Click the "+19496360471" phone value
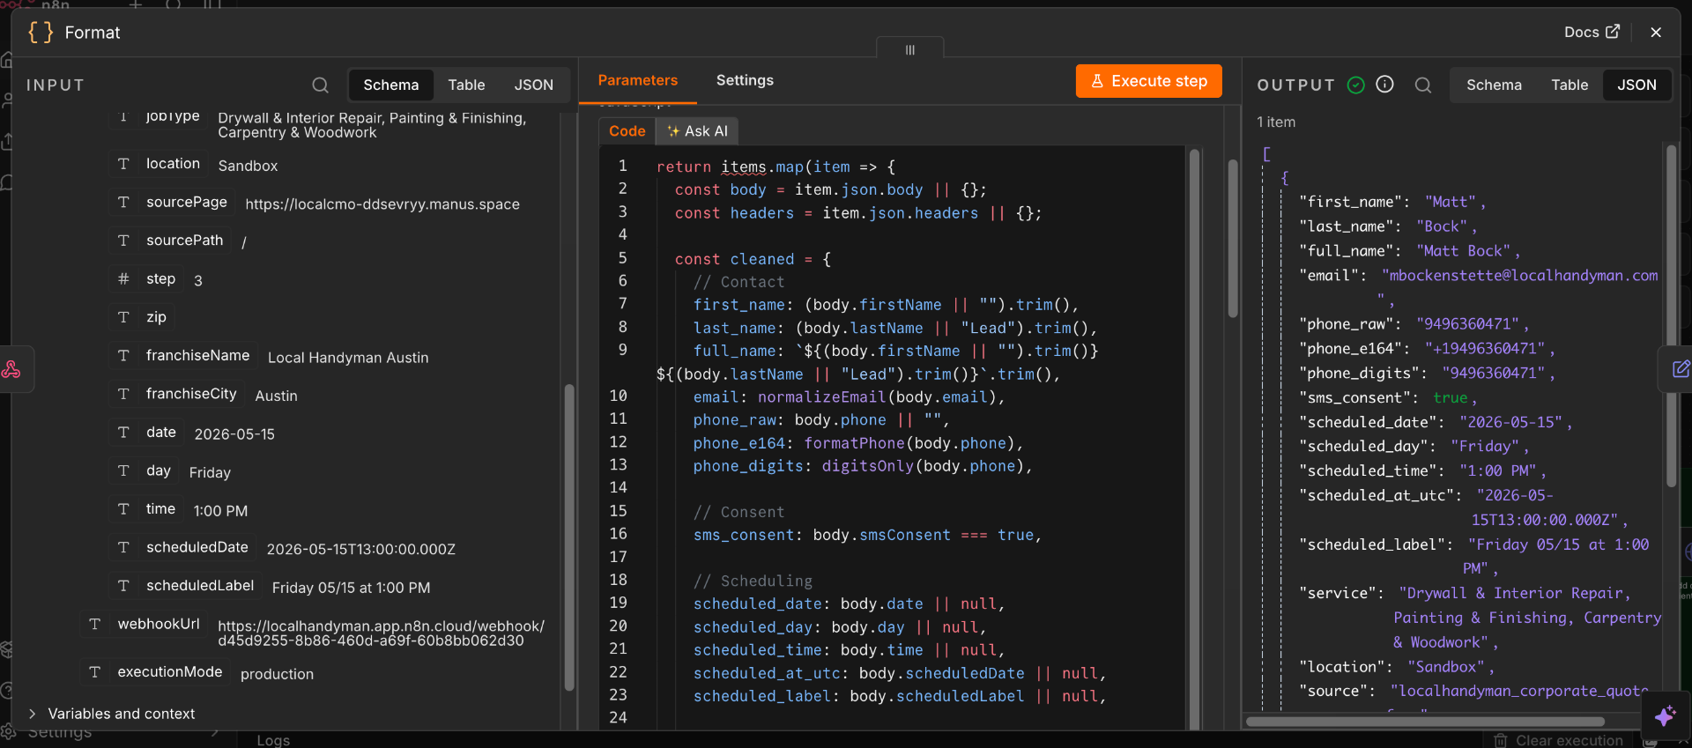This screenshot has width=1692, height=748. pyautogui.click(x=1485, y=349)
